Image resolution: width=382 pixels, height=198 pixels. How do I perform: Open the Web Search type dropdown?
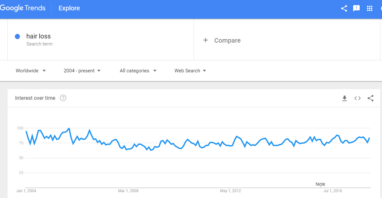(x=190, y=71)
